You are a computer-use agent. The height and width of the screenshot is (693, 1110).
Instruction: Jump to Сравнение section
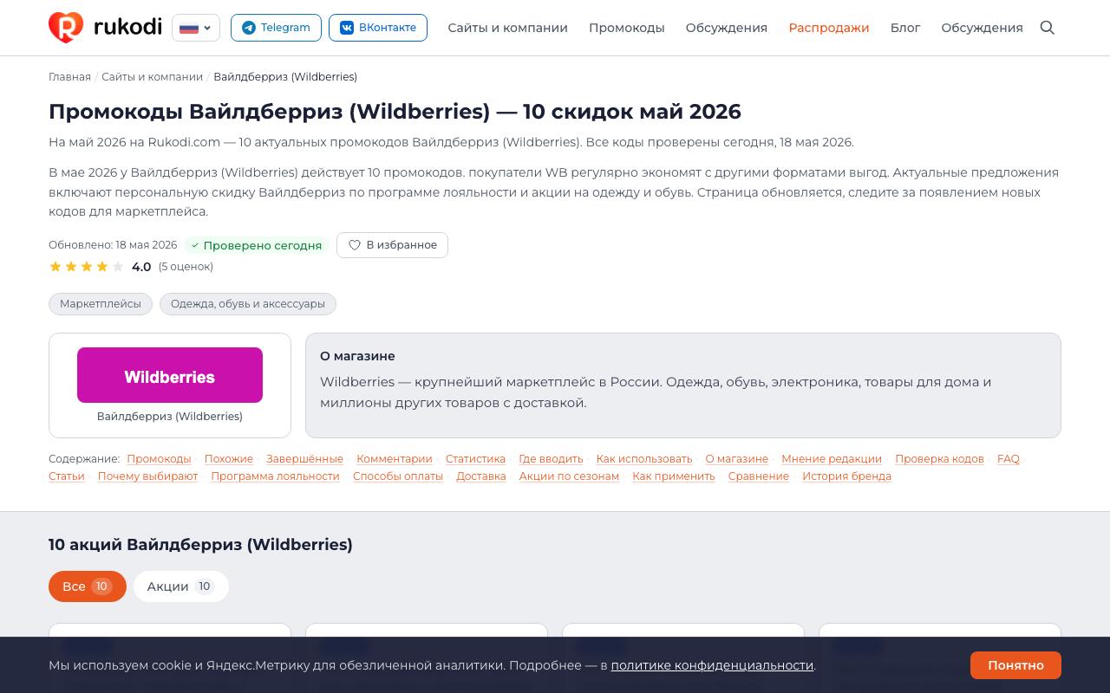(759, 476)
